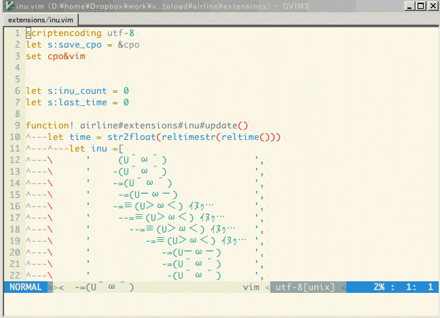The image size is (440, 318).
Task: Click the 'vim' filetype in statusline
Action: click(251, 287)
